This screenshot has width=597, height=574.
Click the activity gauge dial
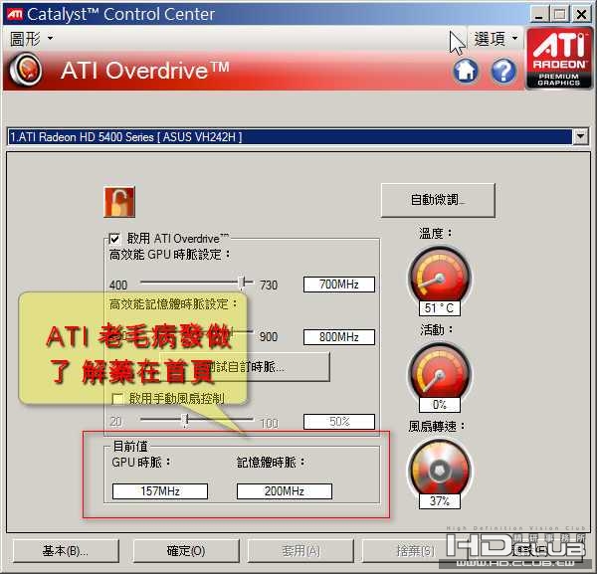point(440,371)
